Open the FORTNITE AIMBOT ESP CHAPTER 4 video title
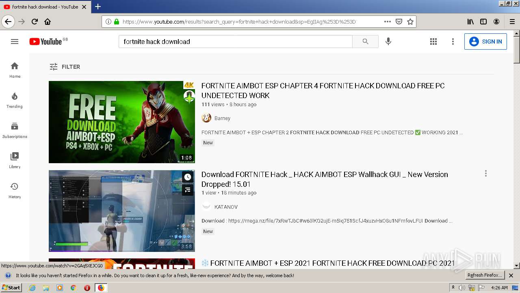 point(323,91)
